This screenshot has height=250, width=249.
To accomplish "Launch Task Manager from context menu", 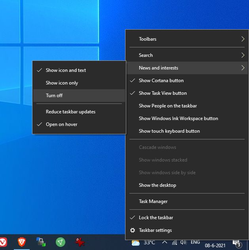I will pos(187,201).
